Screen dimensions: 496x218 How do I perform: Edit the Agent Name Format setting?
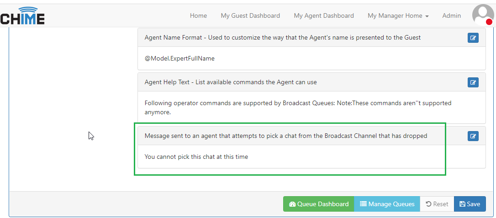[x=473, y=38]
